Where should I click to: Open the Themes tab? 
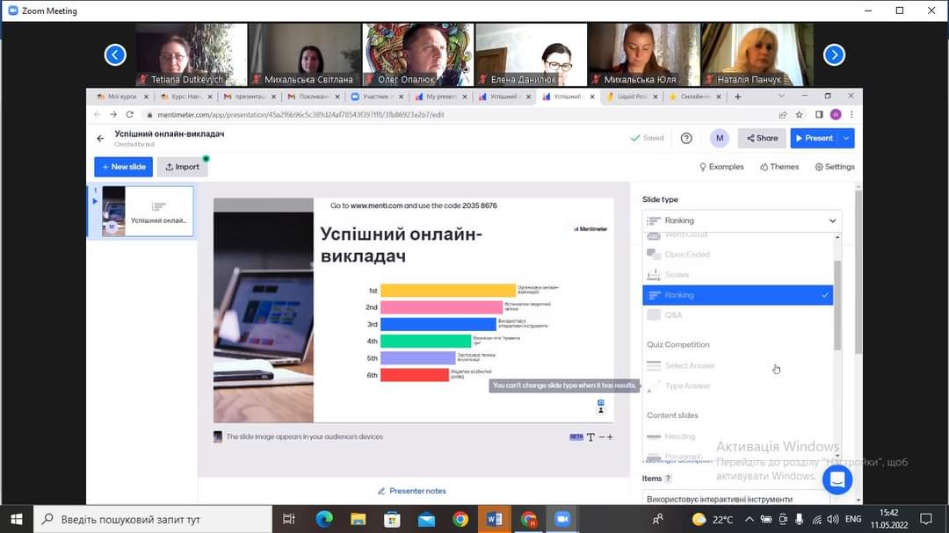tap(779, 167)
